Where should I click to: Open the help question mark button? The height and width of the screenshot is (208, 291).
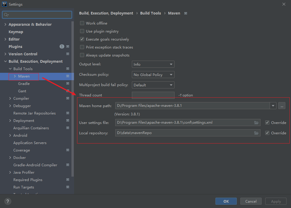8,201
